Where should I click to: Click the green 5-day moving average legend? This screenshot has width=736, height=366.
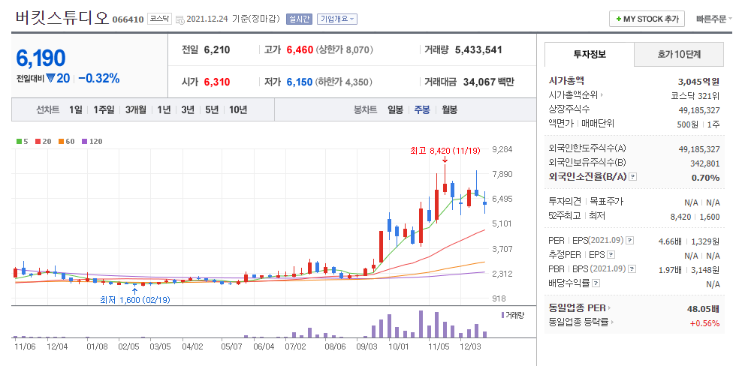click(22, 141)
